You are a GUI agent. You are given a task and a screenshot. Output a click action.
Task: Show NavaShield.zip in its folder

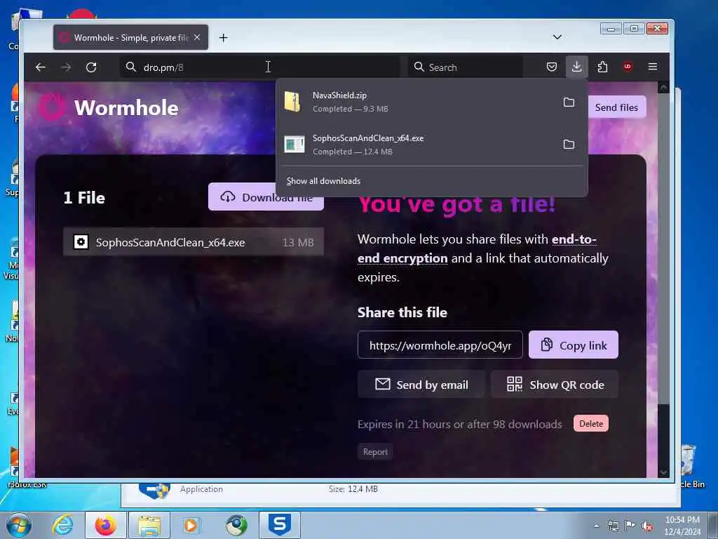[569, 102]
